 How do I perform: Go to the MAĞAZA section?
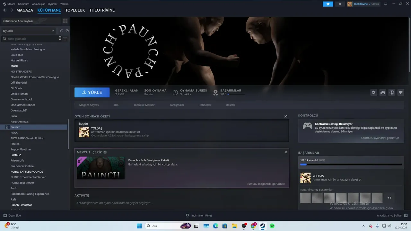click(x=25, y=10)
